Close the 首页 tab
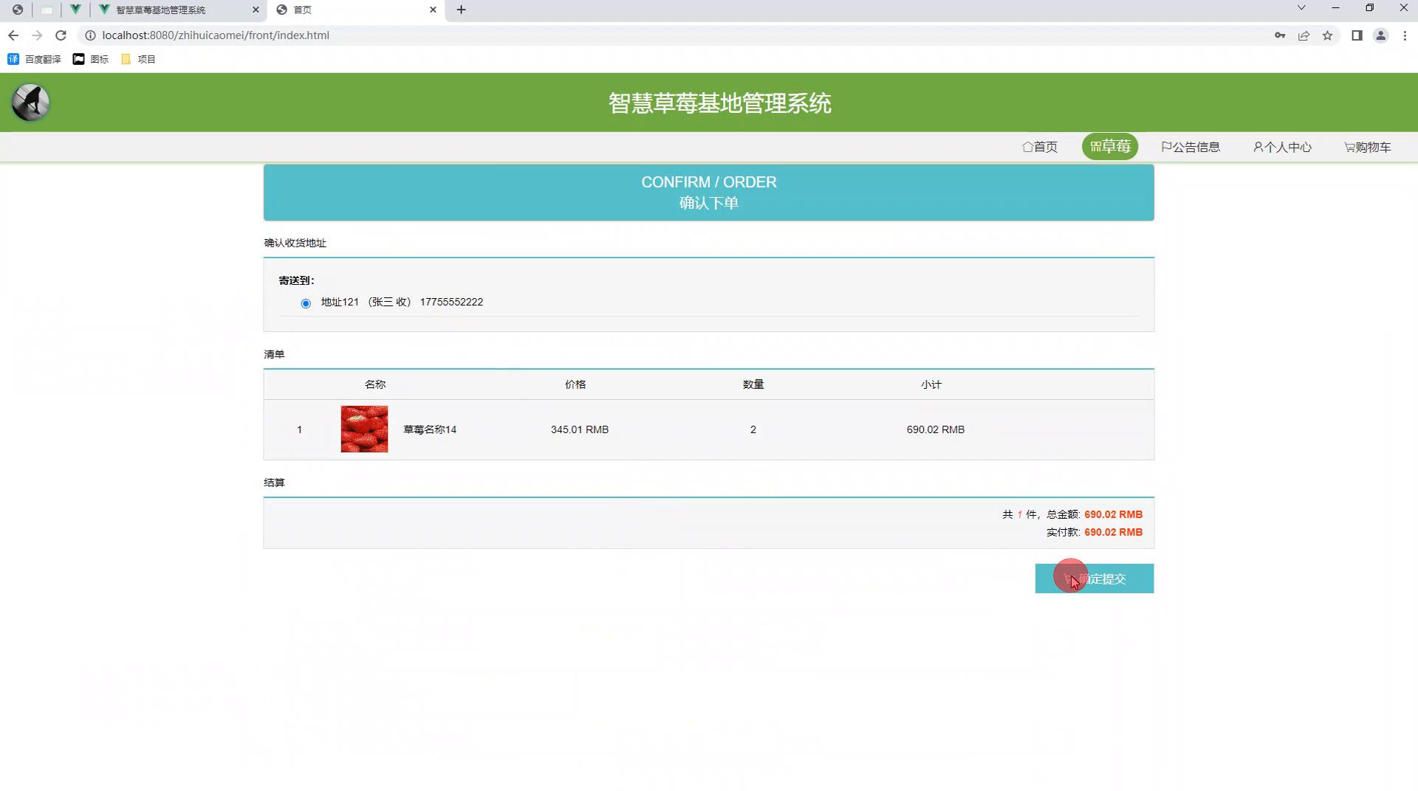 coord(433,10)
